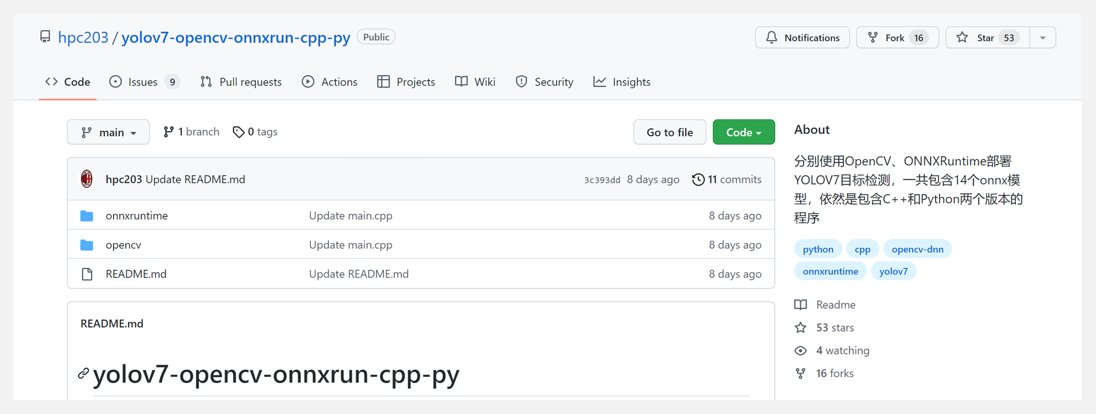Viewport: 1096px width, 414px height.
Task: Click the onnxruntime folder icon
Action: tap(87, 216)
